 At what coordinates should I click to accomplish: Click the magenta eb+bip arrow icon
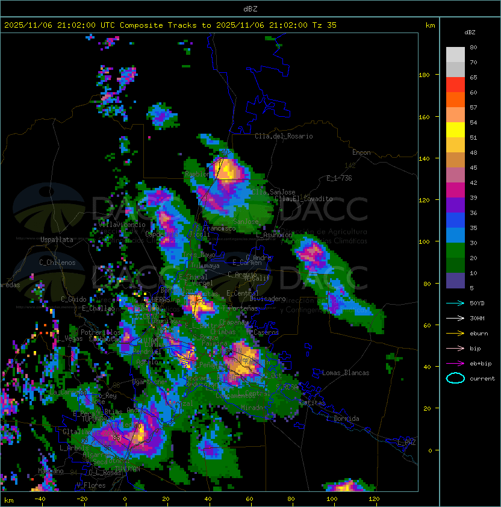[x=455, y=364]
